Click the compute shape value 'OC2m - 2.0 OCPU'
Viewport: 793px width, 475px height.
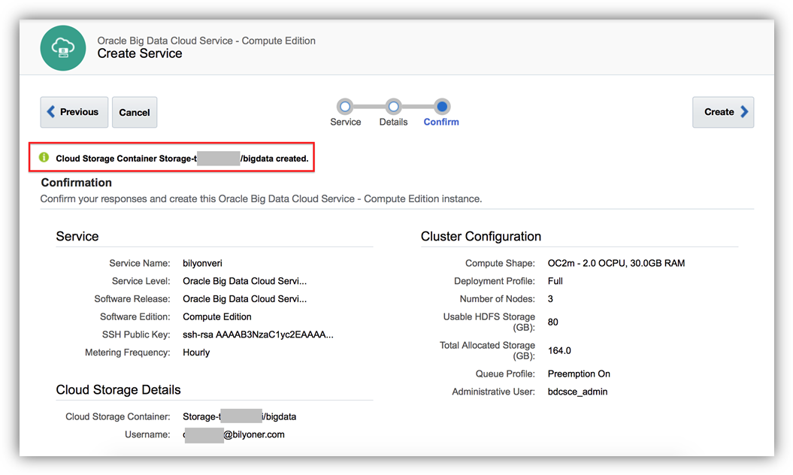pos(616,263)
